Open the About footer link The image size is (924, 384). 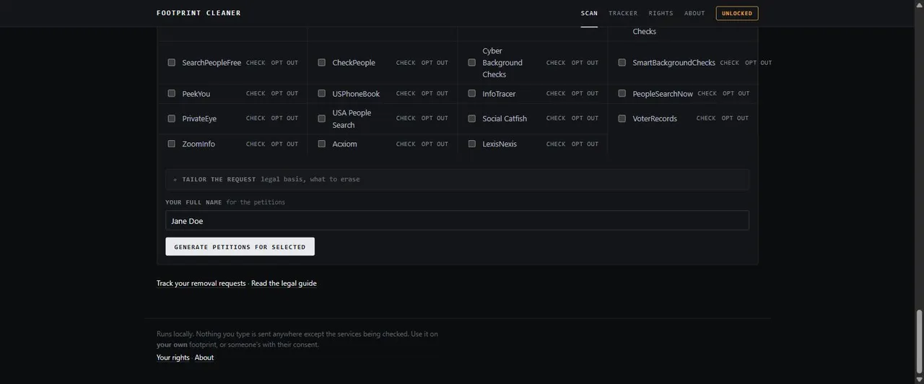coord(204,357)
